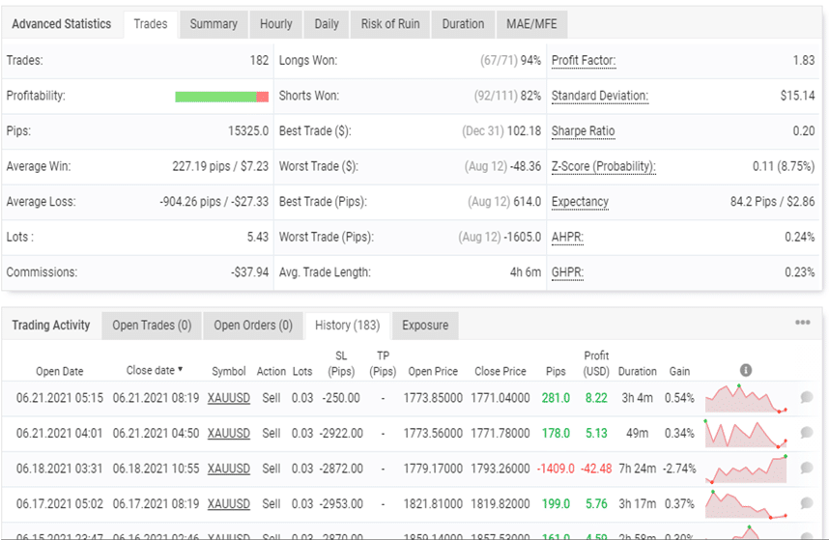The image size is (829, 540).
Task: Click comment bubble icon for 06.17.2021 05:02 trade
Action: point(807,503)
